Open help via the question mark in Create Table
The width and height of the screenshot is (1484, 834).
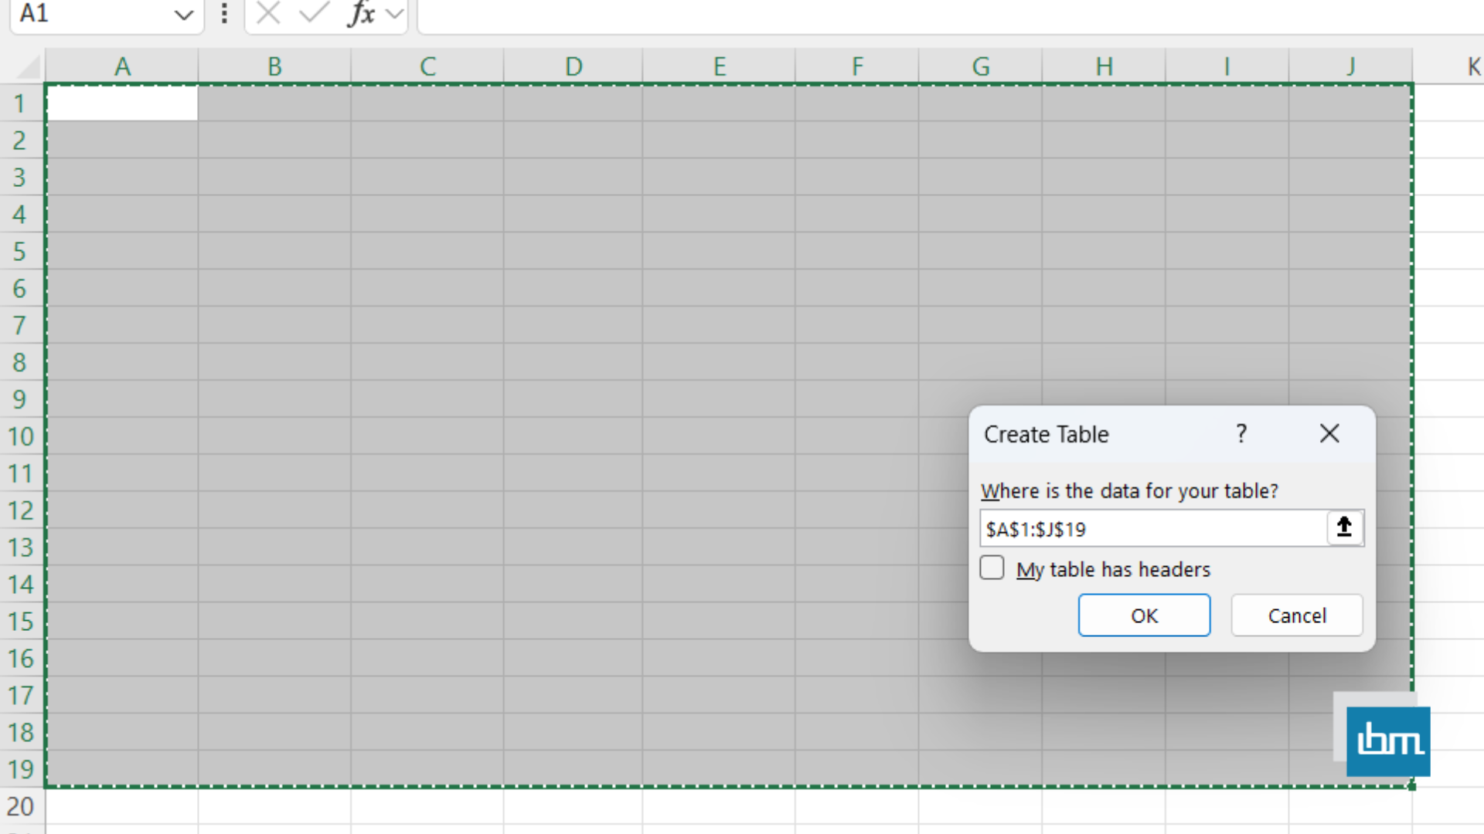[1241, 433]
